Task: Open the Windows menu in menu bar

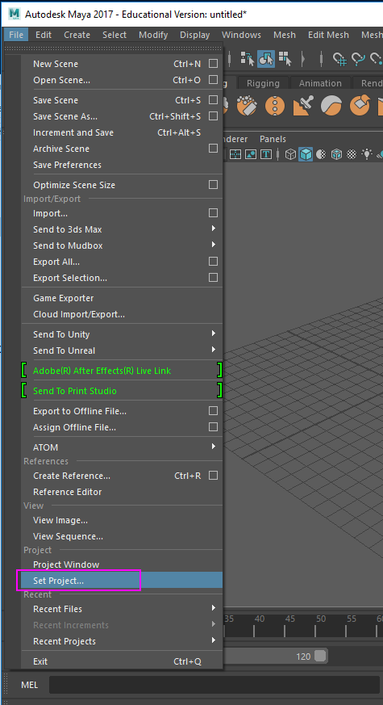Action: click(241, 35)
